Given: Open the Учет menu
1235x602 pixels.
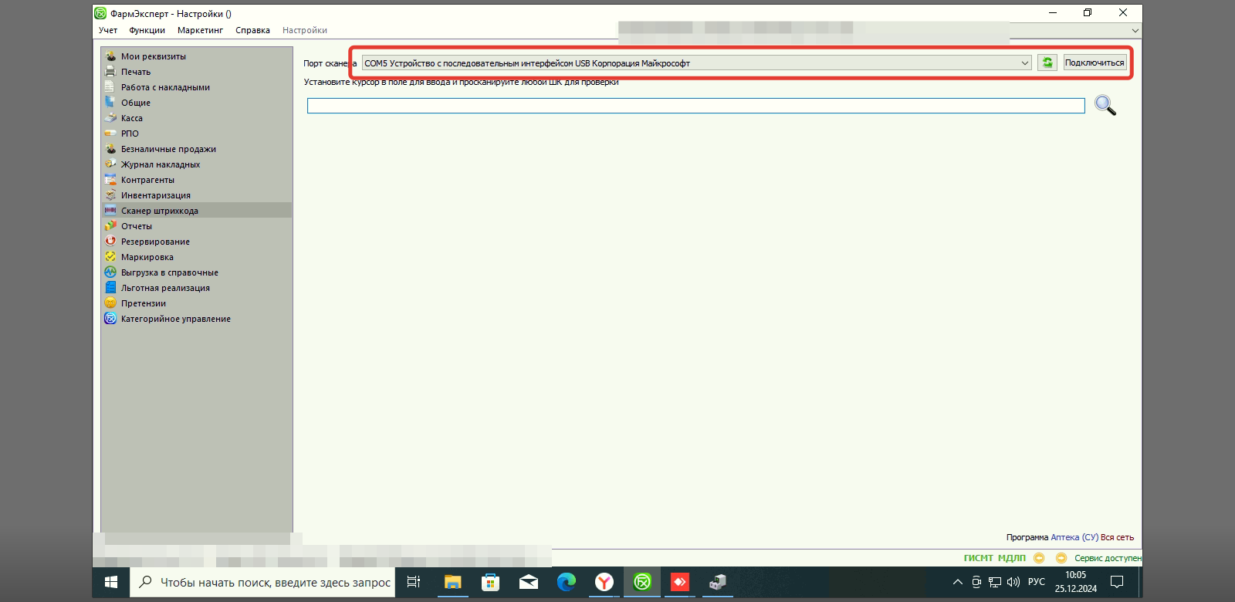Looking at the screenshot, I should pos(108,30).
